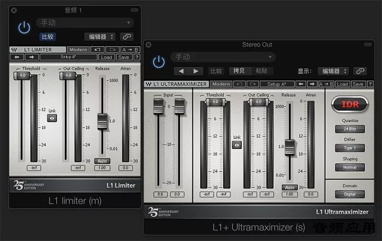
Task: Click left Input value field in Ultramaximizer
Action: coord(160,194)
